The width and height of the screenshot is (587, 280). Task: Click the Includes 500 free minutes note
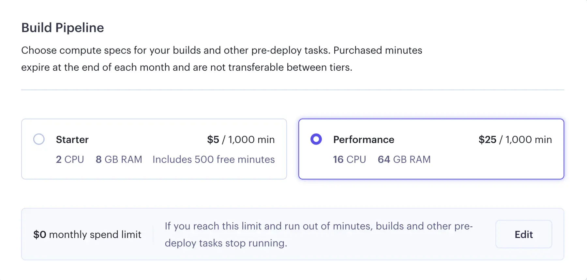[x=213, y=159]
